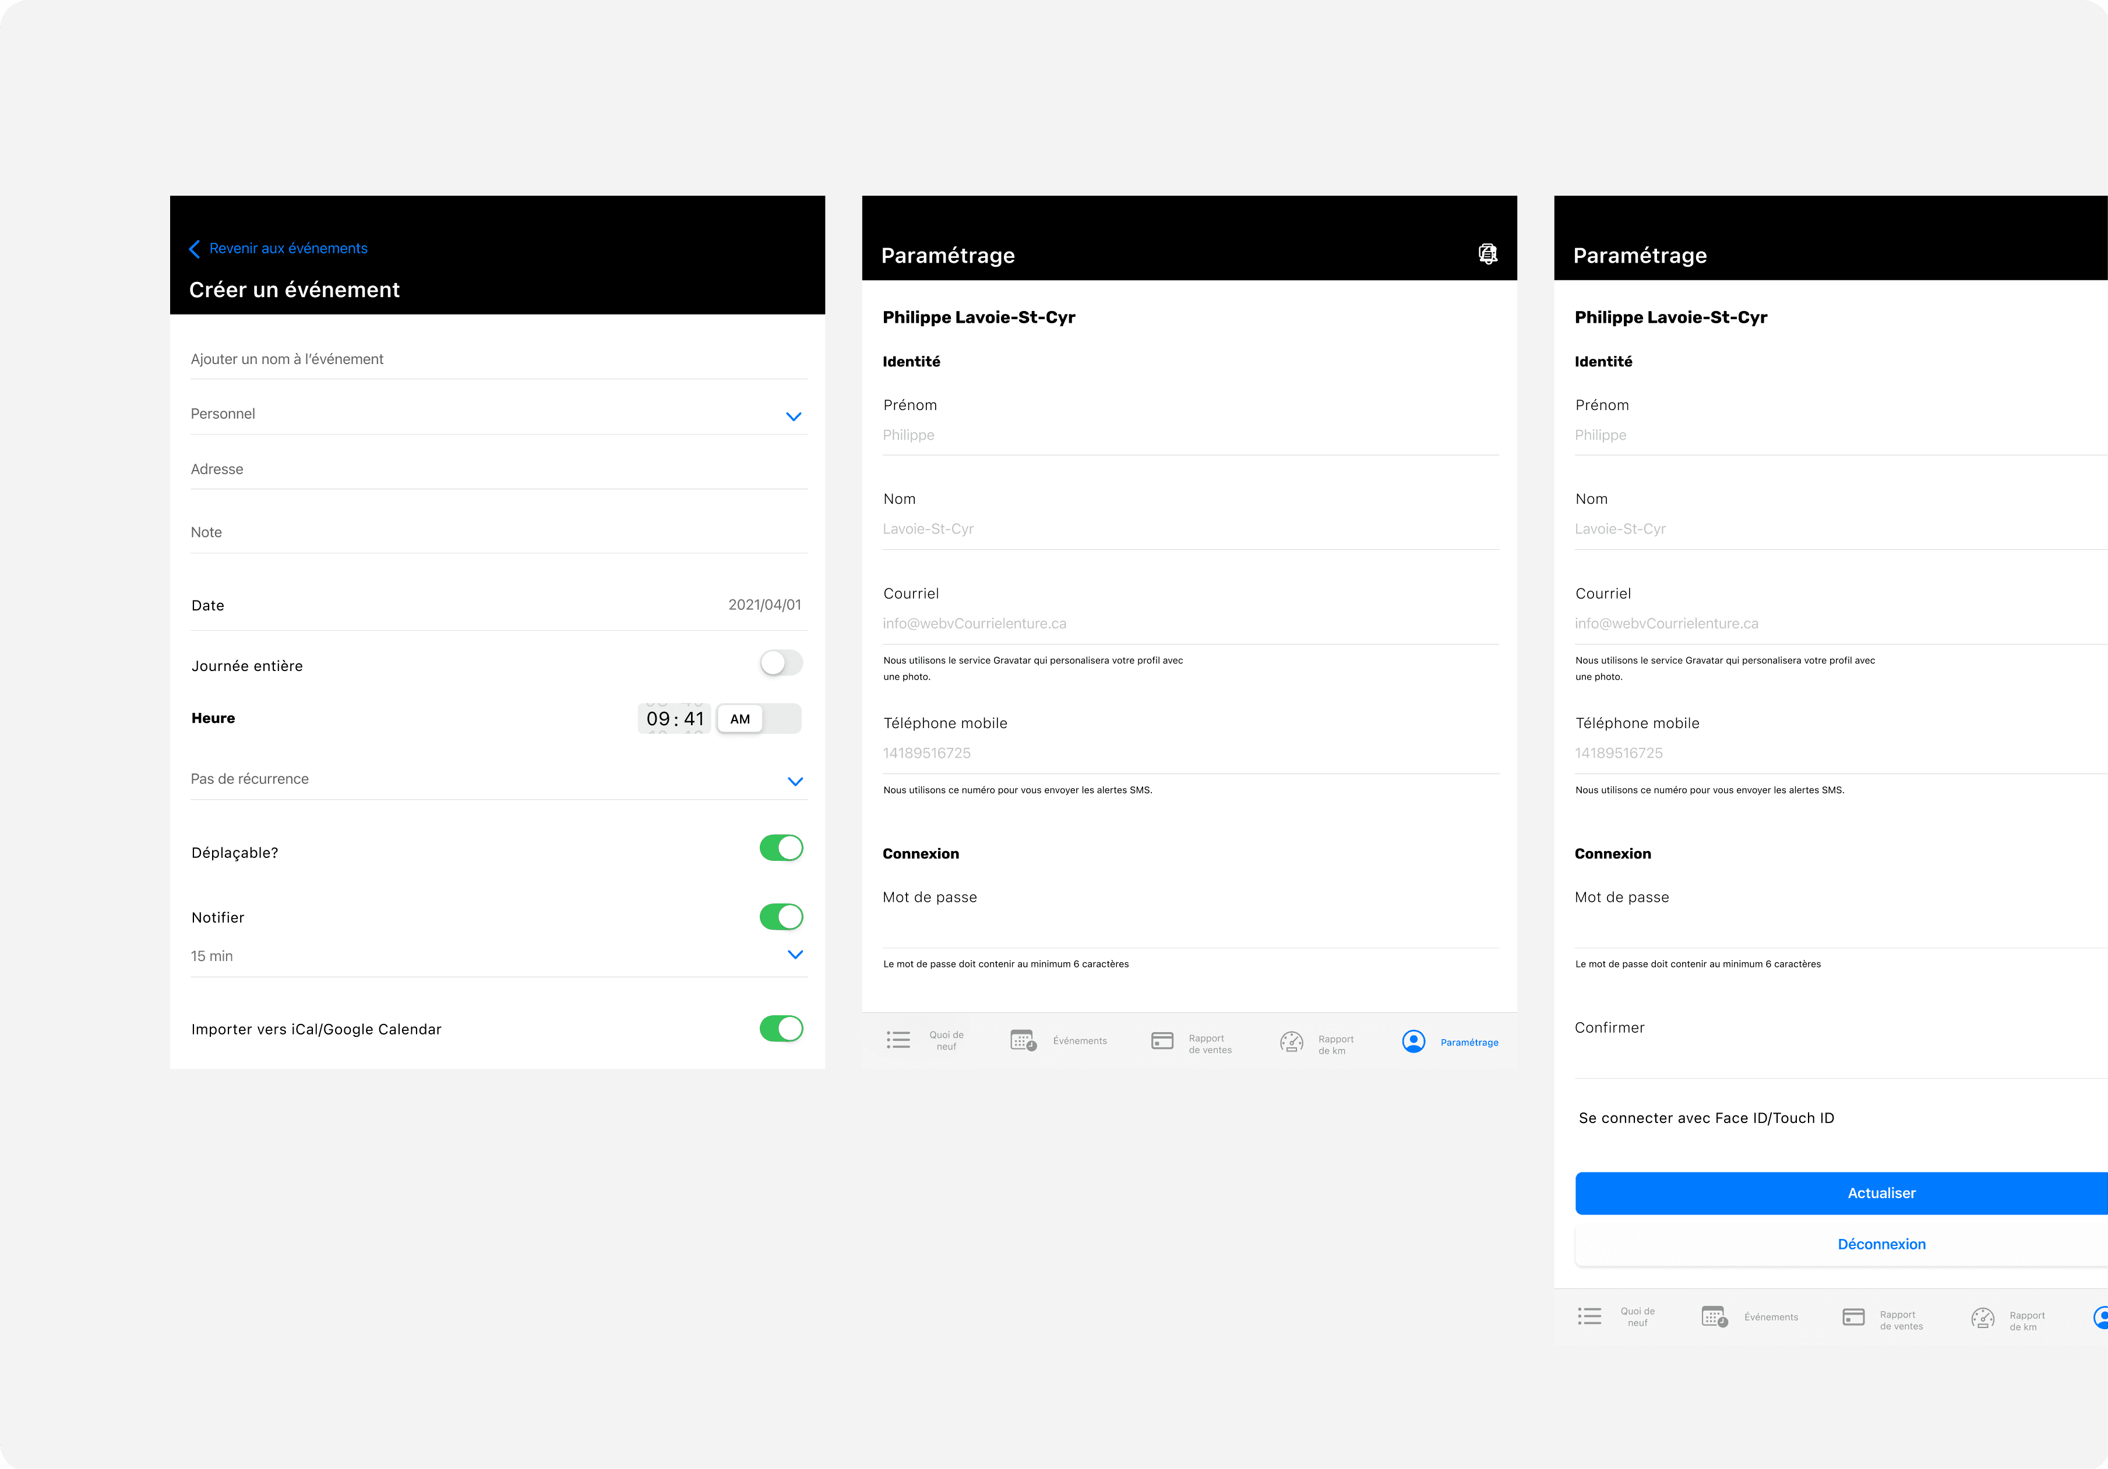Click the Rapport de ventes card icon in the middle panel
The height and width of the screenshot is (1469, 2108).
(1161, 1040)
